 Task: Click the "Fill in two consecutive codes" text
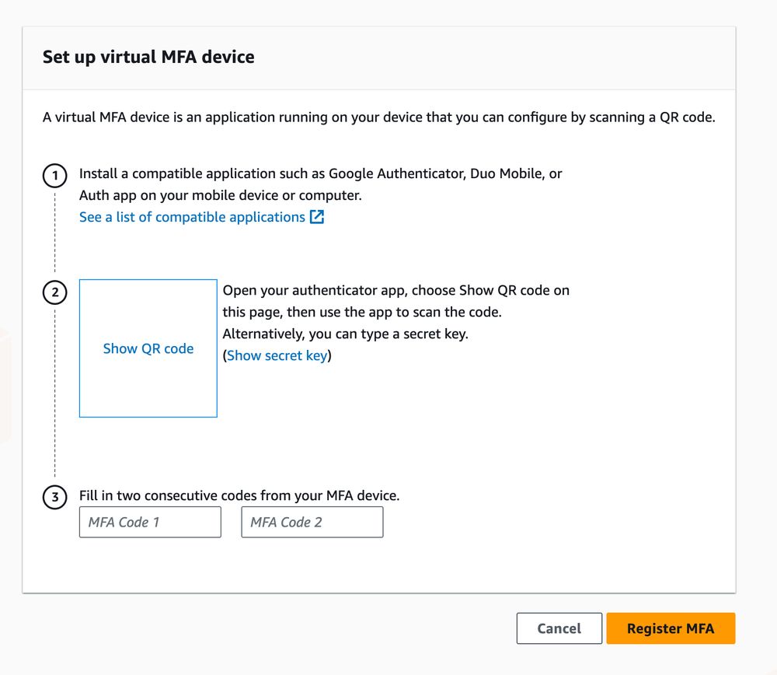point(239,495)
